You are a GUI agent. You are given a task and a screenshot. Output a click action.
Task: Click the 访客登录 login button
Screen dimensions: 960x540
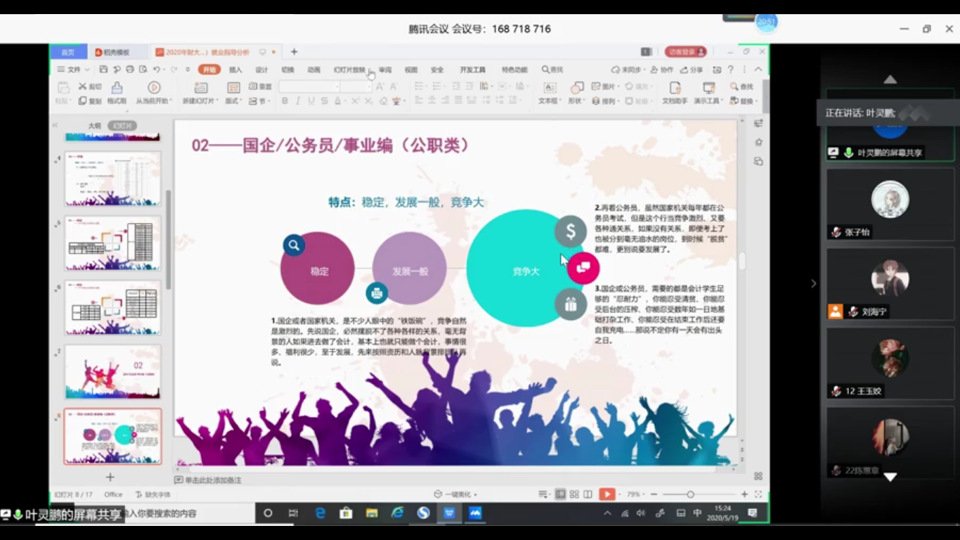[x=685, y=52]
